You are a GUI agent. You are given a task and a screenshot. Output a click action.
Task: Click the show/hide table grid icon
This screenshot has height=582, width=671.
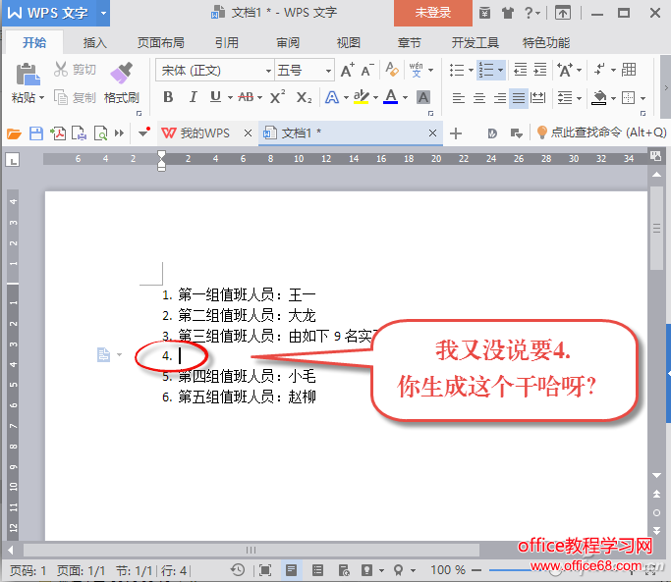pos(629,70)
